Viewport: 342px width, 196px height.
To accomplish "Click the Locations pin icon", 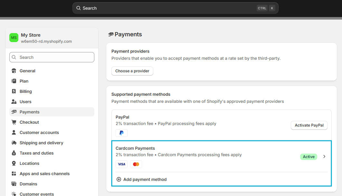I will coord(14,163).
